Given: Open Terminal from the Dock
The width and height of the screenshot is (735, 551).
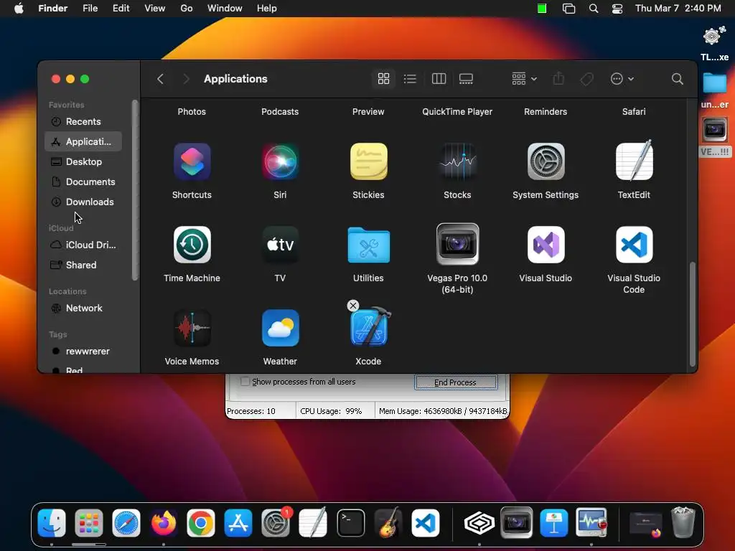Looking at the screenshot, I should click(x=350, y=523).
